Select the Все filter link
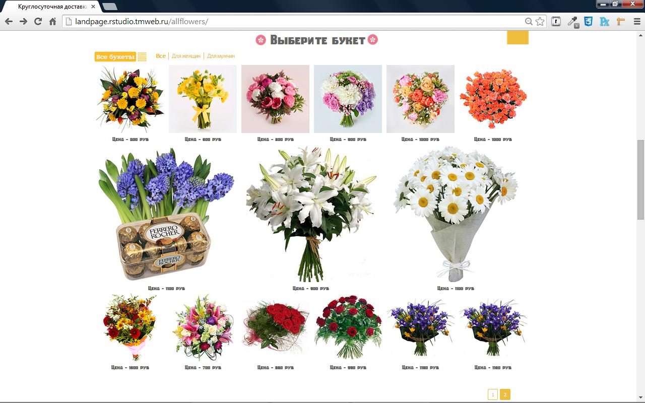 161,56
